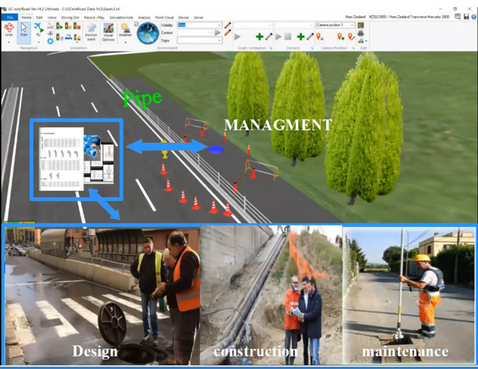Expand the Edit group model dropdown arrow
478x369 pixels.
(365, 41)
